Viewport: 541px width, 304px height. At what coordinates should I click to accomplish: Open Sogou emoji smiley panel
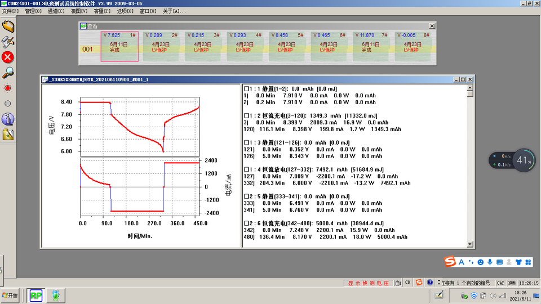pos(480,262)
